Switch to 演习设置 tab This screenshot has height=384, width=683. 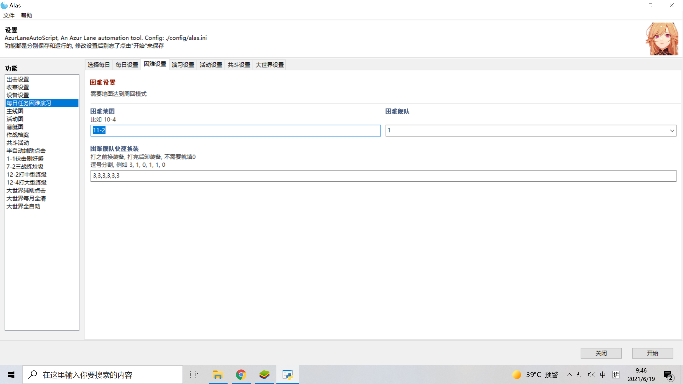(183, 65)
